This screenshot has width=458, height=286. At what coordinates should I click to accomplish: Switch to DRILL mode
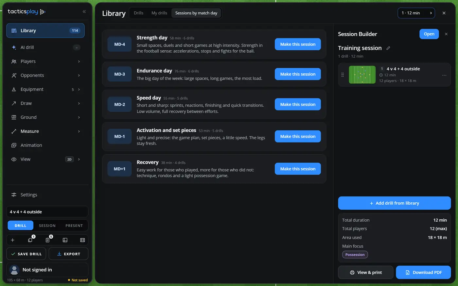21,226
